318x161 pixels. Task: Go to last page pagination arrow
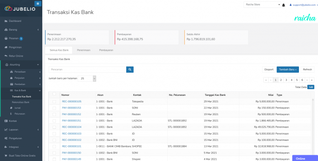tap(312, 80)
